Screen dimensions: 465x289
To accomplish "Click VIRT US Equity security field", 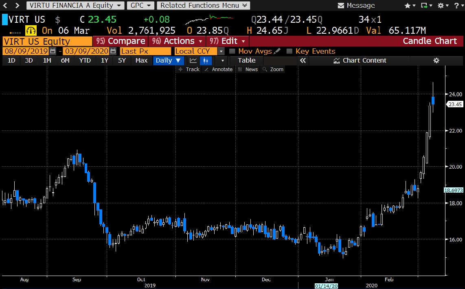I will click(47, 41).
